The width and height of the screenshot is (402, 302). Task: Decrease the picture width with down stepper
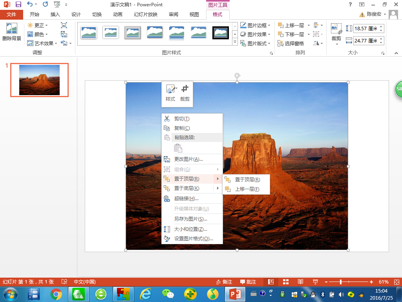382,42
